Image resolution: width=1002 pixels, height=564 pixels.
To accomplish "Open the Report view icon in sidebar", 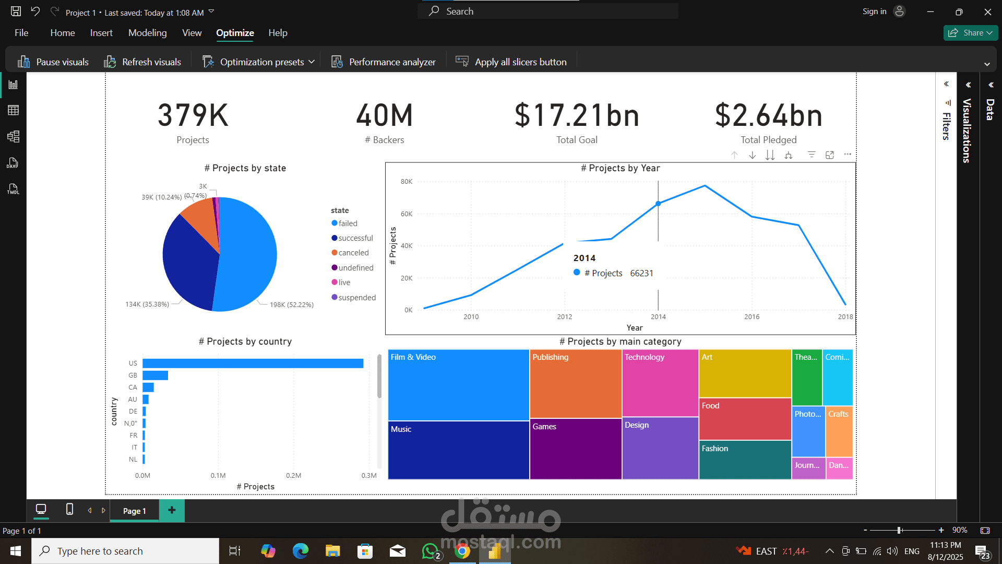I will 13,85.
